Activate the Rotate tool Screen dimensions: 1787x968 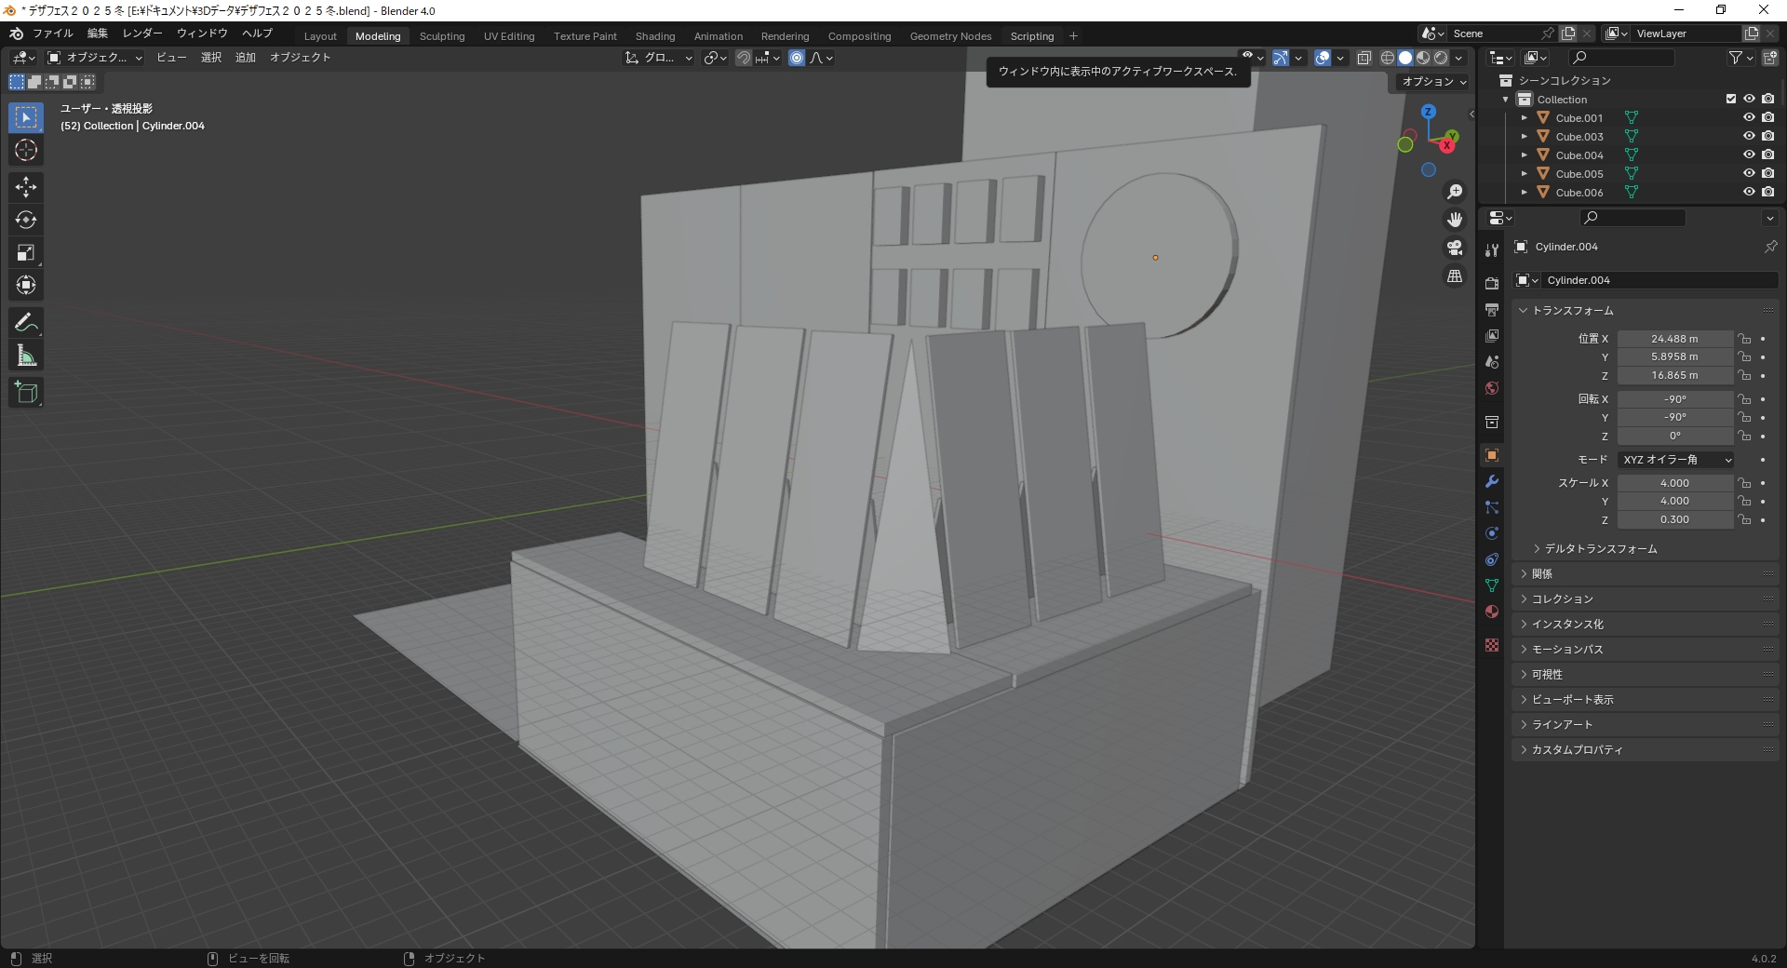(26, 220)
